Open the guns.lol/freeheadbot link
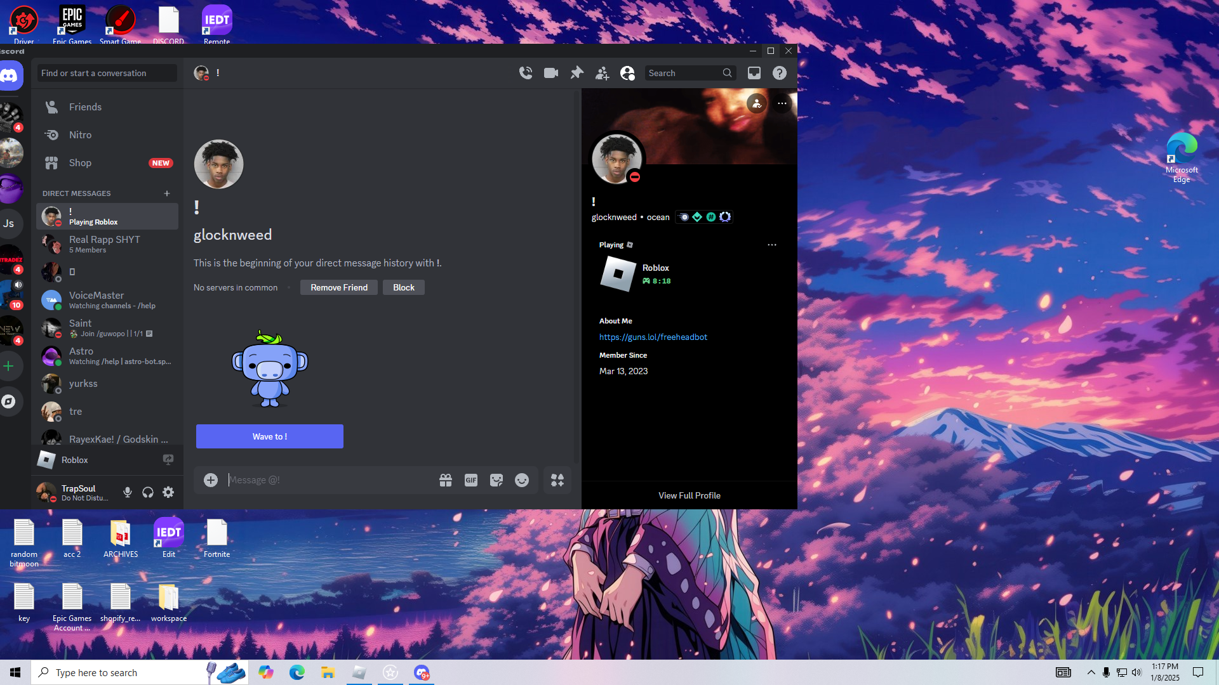Image resolution: width=1219 pixels, height=685 pixels. (x=653, y=337)
